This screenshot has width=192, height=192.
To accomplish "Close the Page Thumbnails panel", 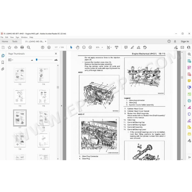I will tap(56, 54).
